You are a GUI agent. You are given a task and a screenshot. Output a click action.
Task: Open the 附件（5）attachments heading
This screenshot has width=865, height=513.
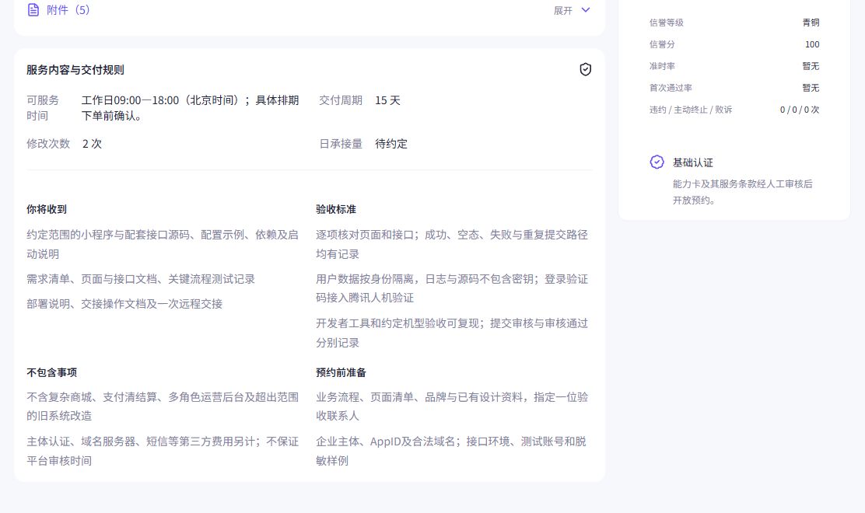68,10
